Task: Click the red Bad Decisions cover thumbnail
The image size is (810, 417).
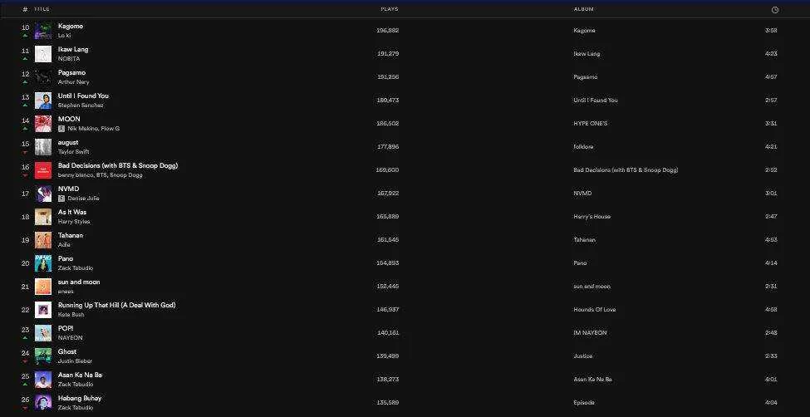Action: [43, 170]
